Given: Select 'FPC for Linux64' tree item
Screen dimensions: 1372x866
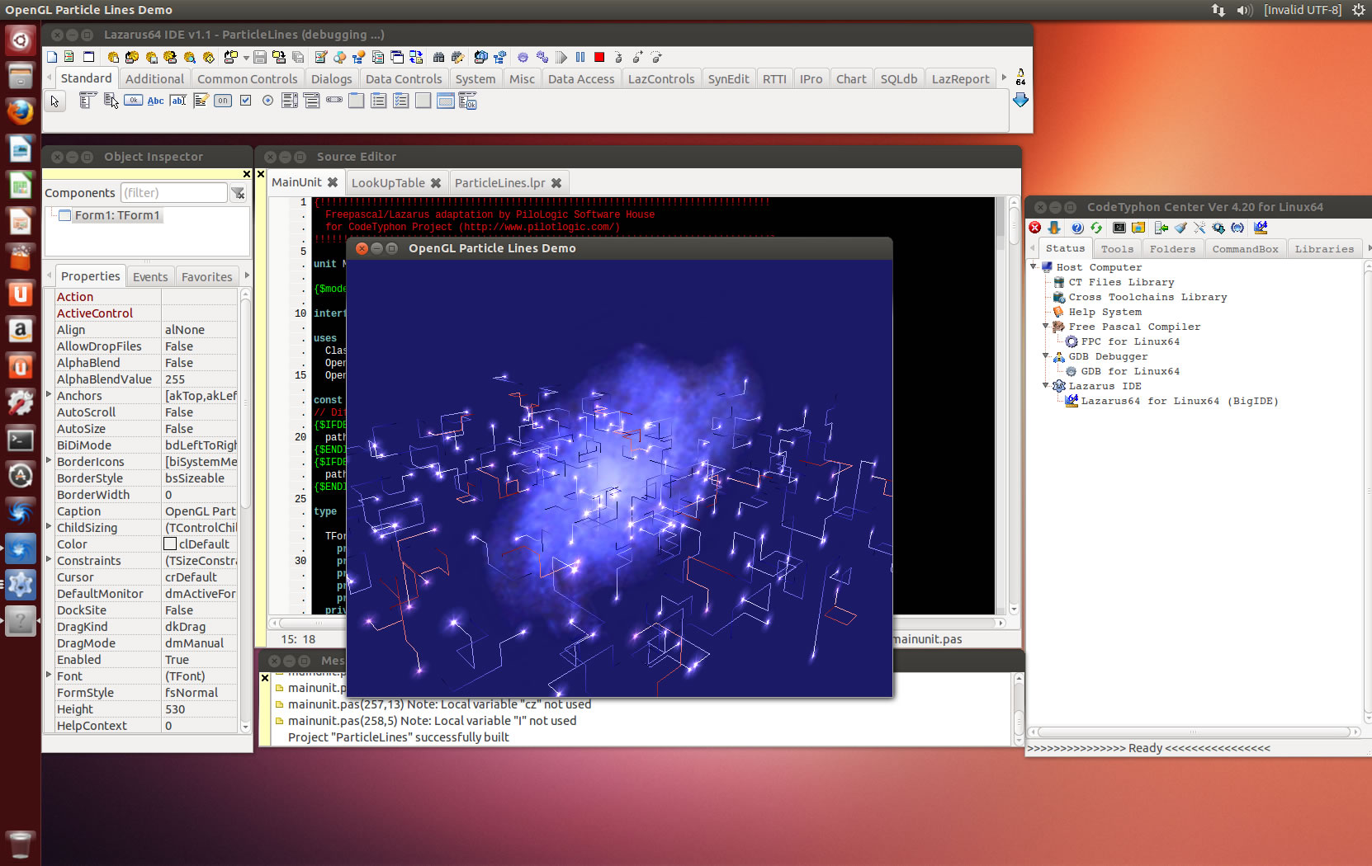Looking at the screenshot, I should [1130, 341].
